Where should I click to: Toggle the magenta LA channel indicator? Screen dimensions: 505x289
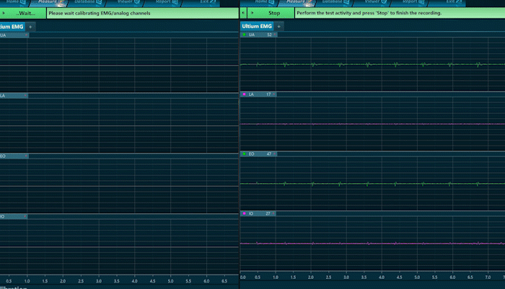point(245,94)
